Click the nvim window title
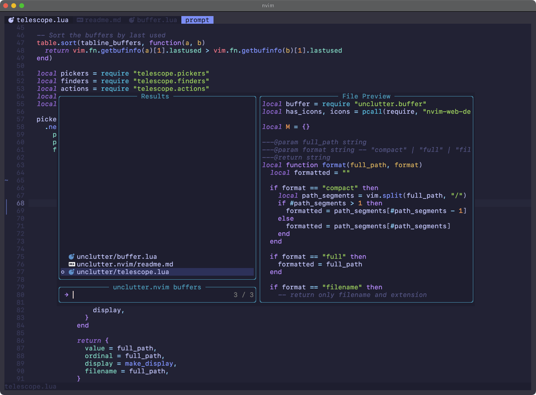The width and height of the screenshot is (536, 395). click(268, 6)
